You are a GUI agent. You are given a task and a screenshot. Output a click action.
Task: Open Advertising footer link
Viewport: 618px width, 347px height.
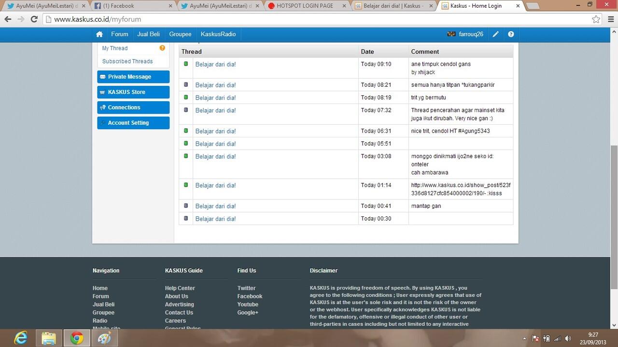coord(180,305)
